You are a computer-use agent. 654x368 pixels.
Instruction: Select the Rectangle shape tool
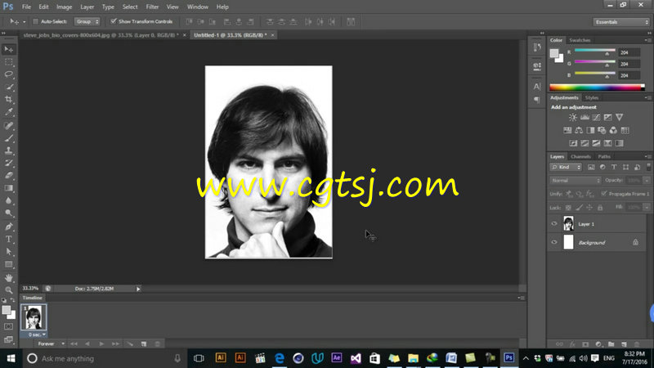9,264
